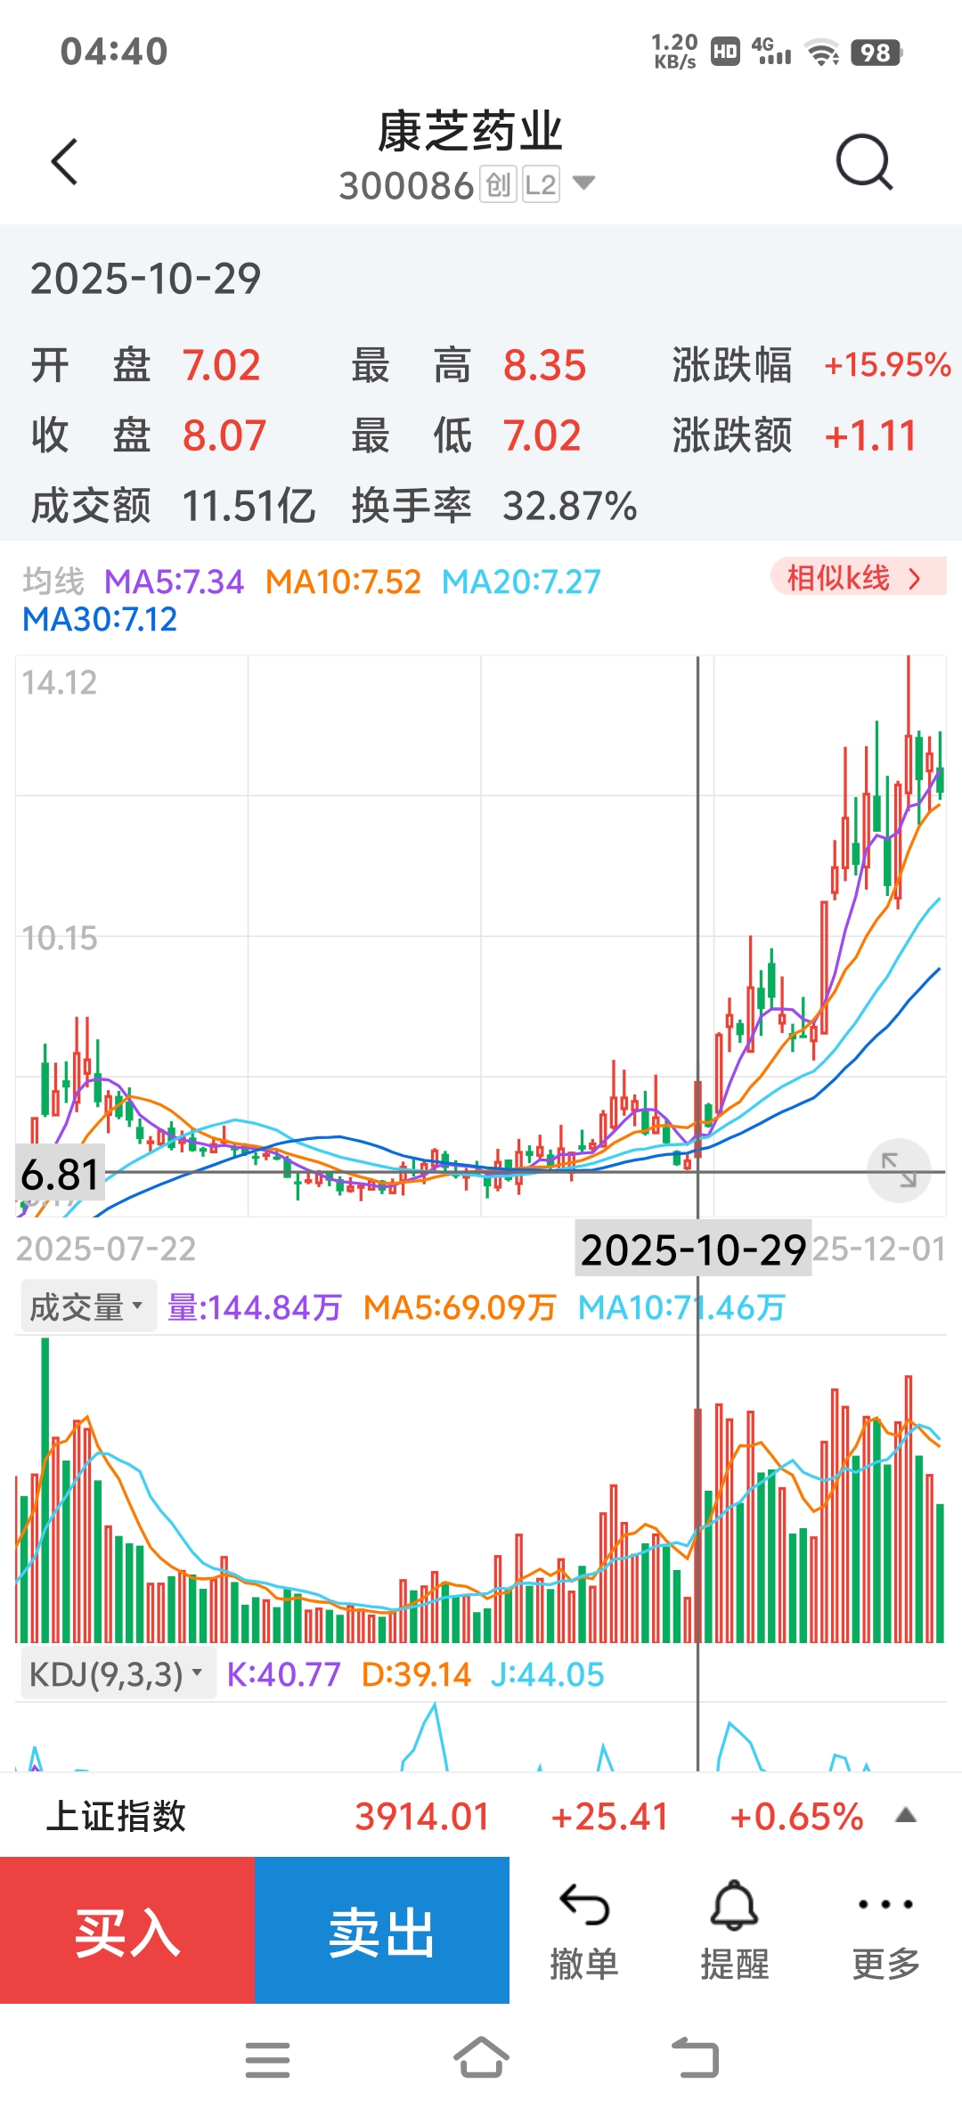Tap KDJ J:44.05 value
The width and height of the screenshot is (962, 2116).
coord(548,1674)
